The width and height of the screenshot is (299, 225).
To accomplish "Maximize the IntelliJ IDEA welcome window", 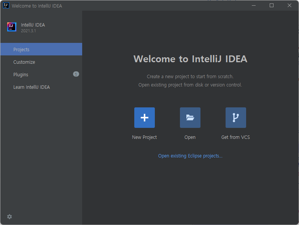I will pos(272,6).
